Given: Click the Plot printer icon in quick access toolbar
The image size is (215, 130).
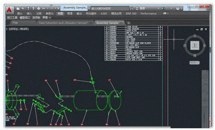Looking at the screenshot, I should click(39, 9).
